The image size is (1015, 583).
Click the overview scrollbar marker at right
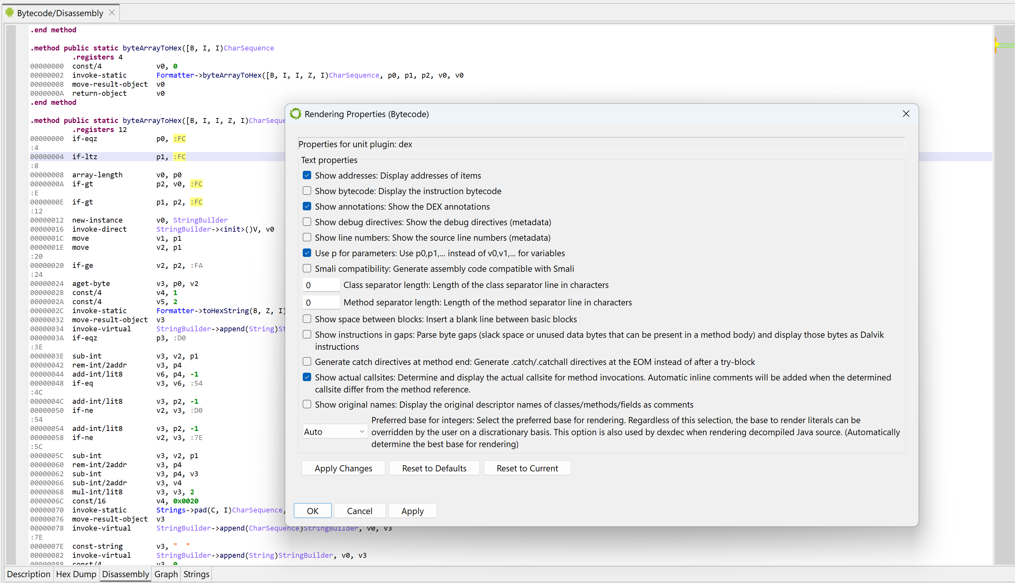(x=1004, y=45)
